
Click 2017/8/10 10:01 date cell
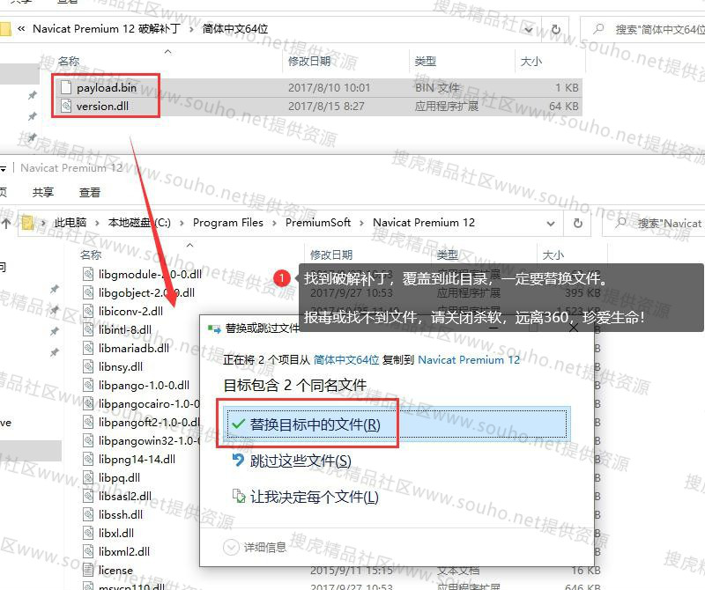pyautogui.click(x=329, y=88)
